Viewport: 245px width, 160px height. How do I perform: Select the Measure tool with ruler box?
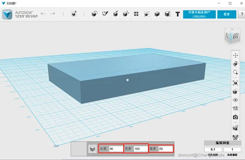[x=167, y=14]
